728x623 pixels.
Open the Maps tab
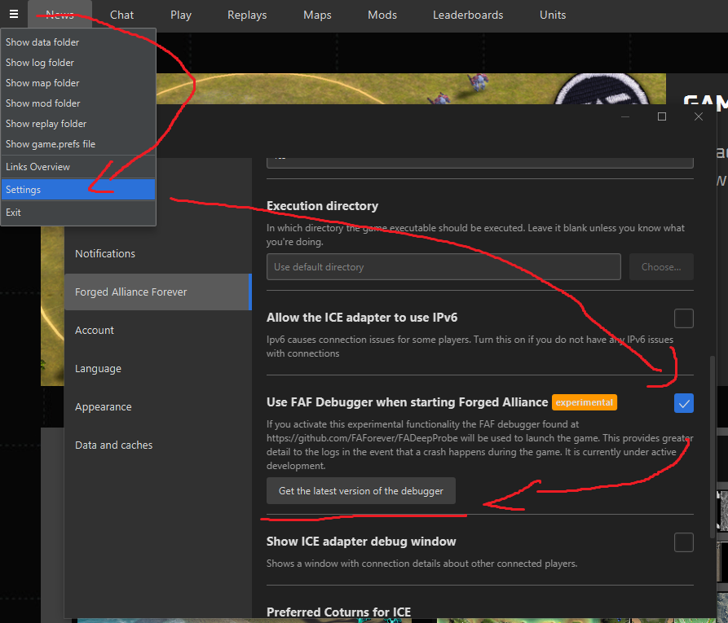317,15
